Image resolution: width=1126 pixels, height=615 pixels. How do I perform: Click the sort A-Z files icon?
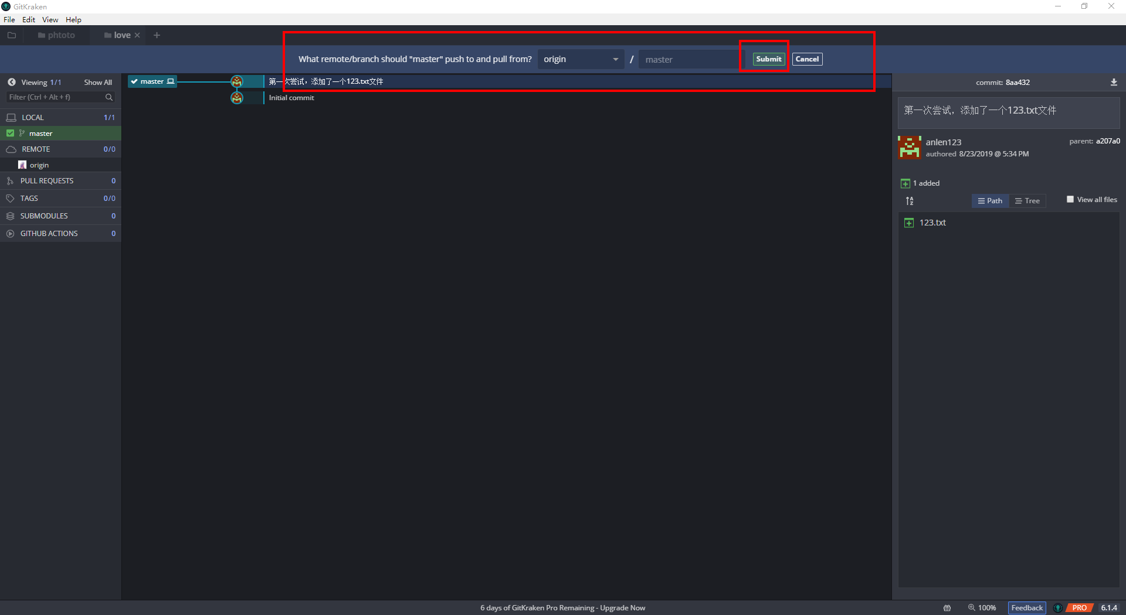tap(910, 201)
